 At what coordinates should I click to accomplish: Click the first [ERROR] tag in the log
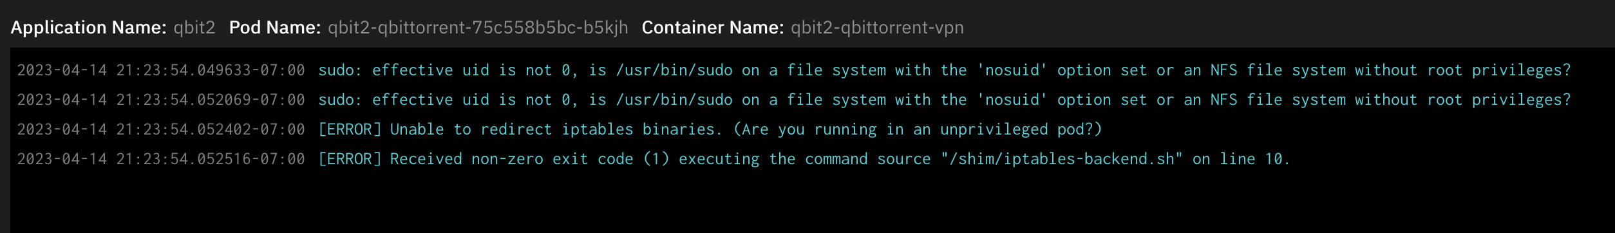[350, 129]
